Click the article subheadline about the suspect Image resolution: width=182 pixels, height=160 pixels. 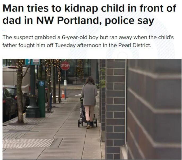tap(88, 41)
